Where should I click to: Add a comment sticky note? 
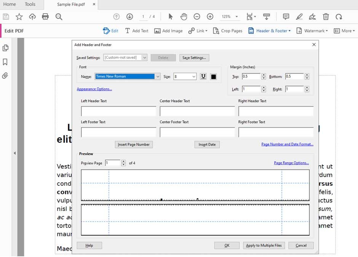[x=286, y=17]
